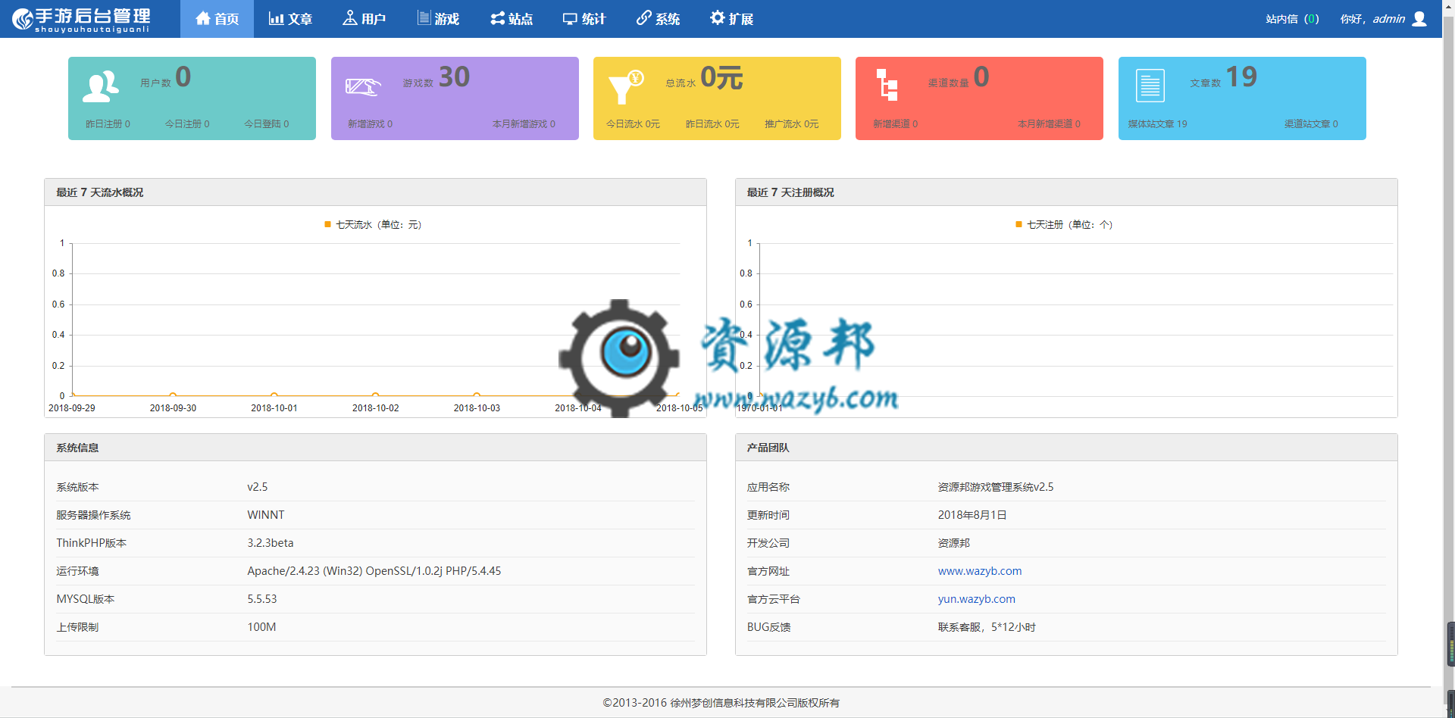The height and width of the screenshot is (718, 1455).
Task: Click 推广流水 0元 stat
Action: tap(791, 123)
